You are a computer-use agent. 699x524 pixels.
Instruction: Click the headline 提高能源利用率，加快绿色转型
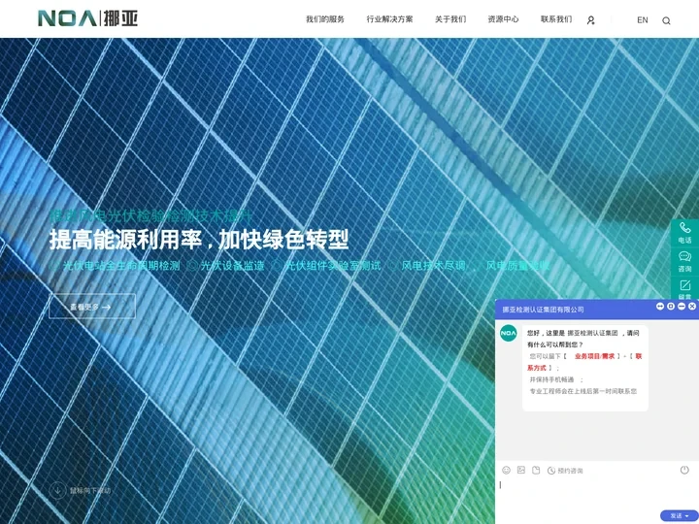(x=199, y=240)
